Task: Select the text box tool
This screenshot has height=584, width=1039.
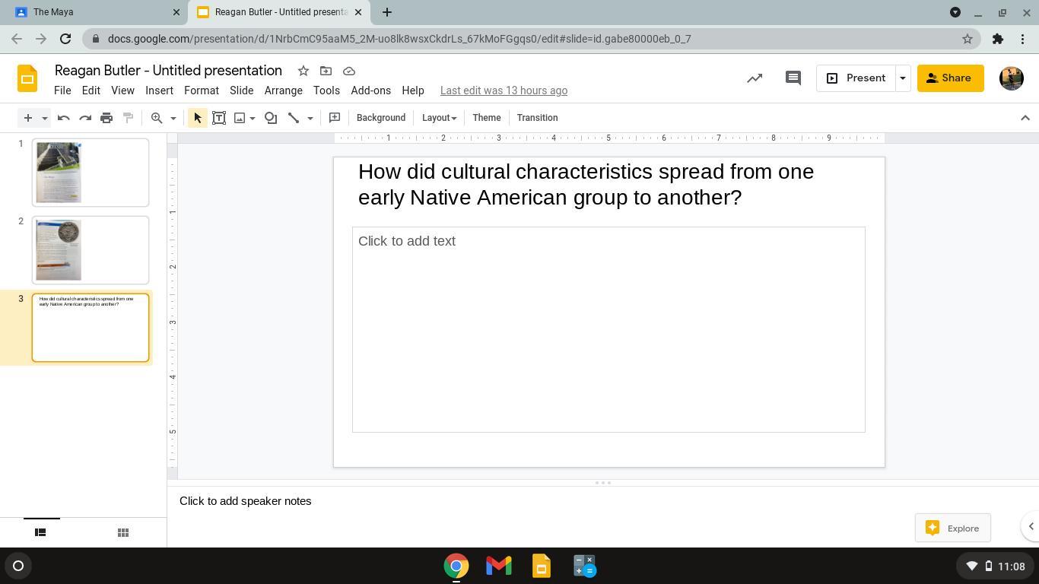Action: coord(219,118)
